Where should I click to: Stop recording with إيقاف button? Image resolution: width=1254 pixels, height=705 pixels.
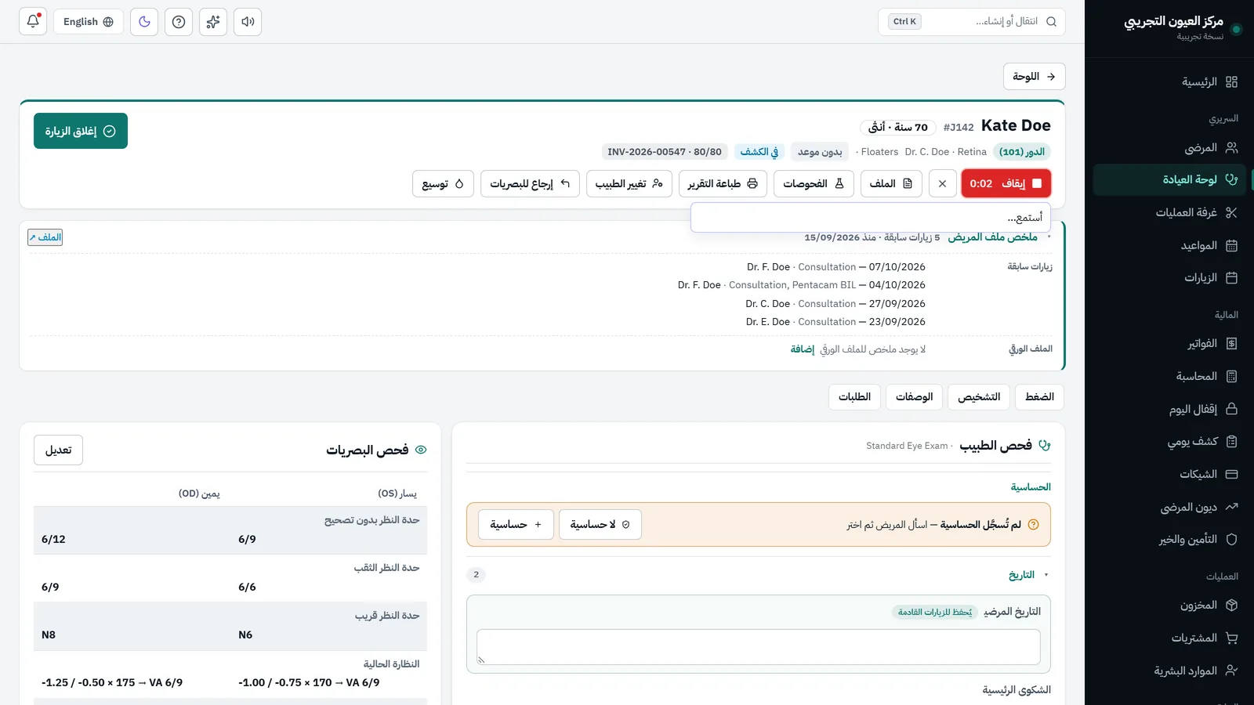[x=1006, y=183]
